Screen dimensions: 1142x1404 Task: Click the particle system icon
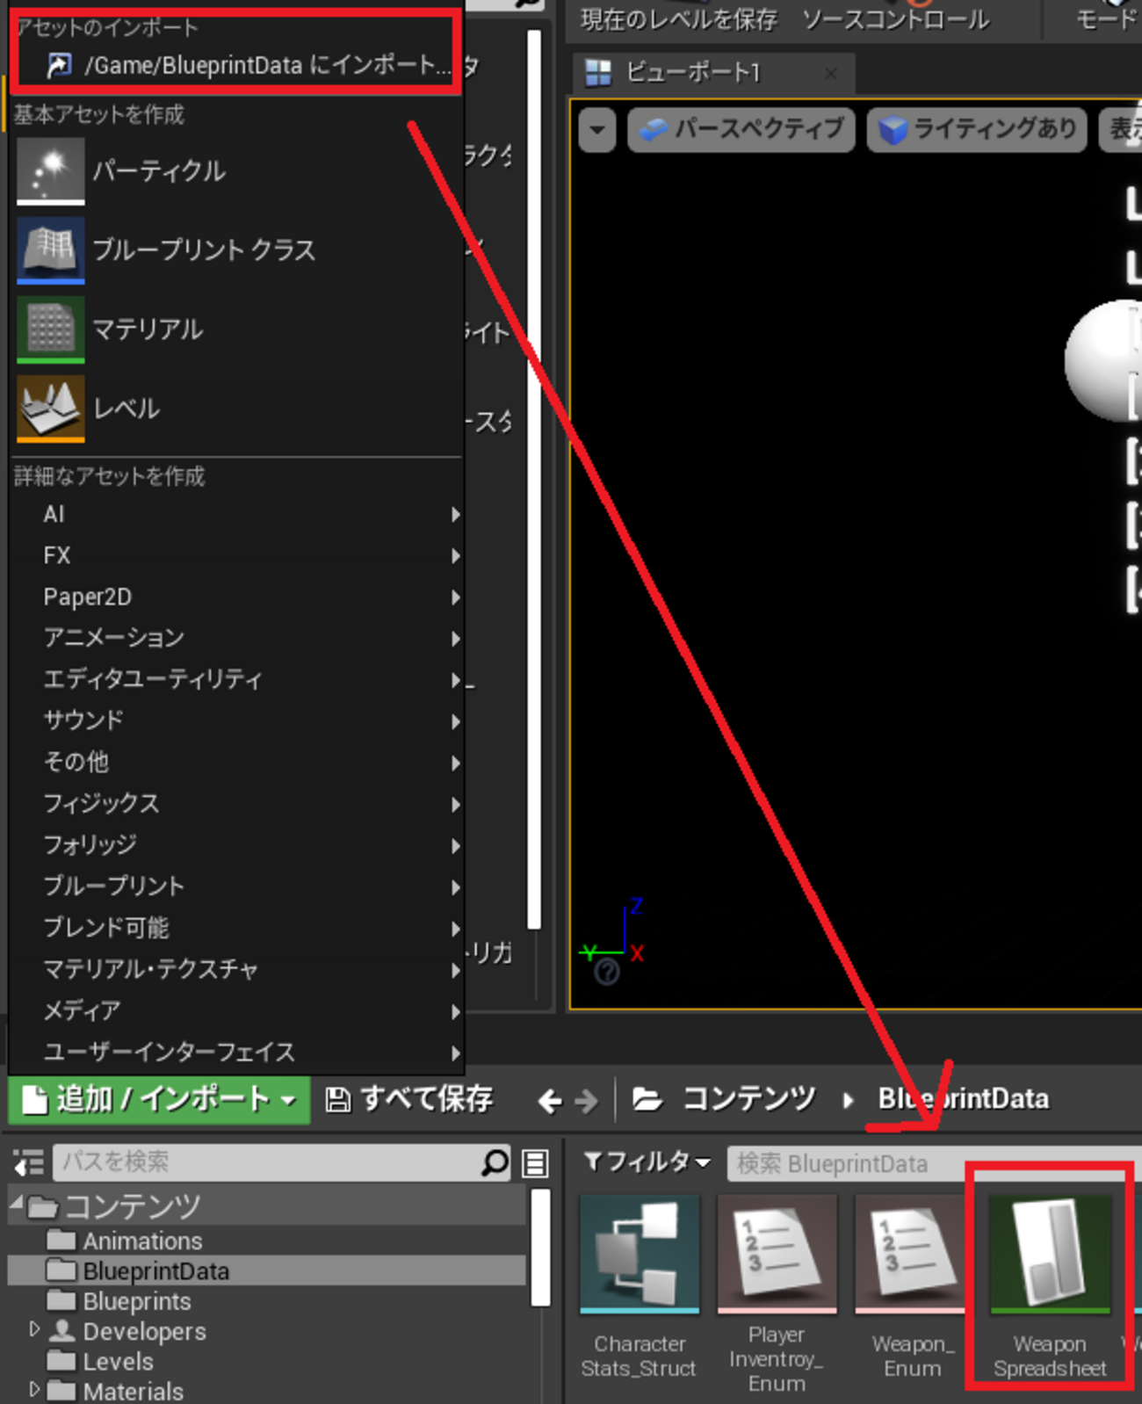pyautogui.click(x=51, y=170)
